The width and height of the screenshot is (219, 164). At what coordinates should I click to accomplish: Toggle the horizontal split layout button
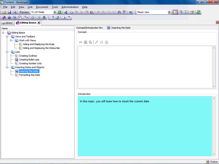pyautogui.click(x=180, y=12)
